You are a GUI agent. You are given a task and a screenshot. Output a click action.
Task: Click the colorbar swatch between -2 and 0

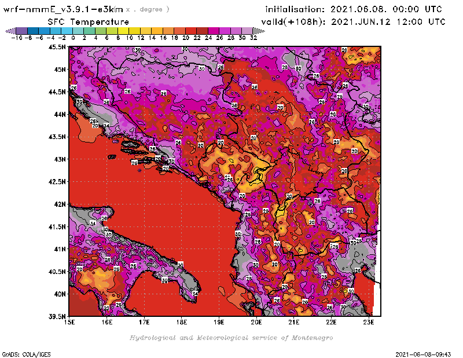coord(67,31)
